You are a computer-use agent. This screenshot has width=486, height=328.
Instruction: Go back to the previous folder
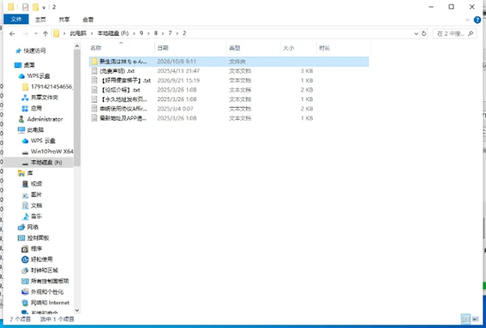12,33
